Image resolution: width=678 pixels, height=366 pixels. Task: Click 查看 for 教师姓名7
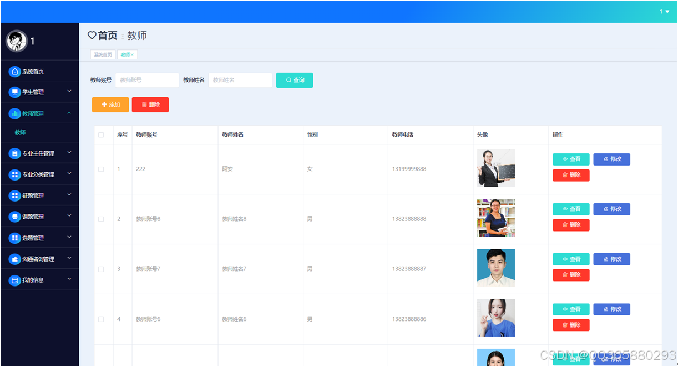click(571, 259)
